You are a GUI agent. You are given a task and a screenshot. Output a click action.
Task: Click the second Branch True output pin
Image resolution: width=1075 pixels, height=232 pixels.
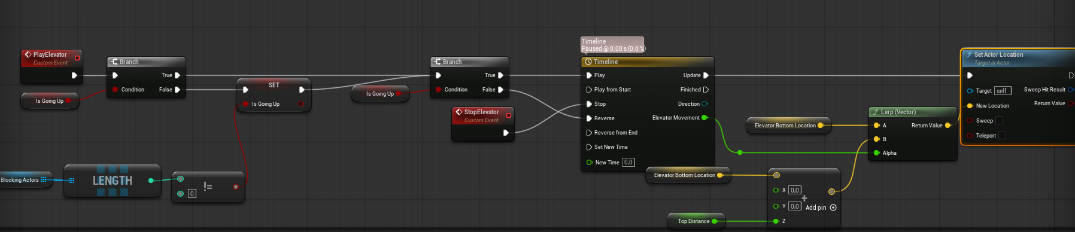point(500,75)
